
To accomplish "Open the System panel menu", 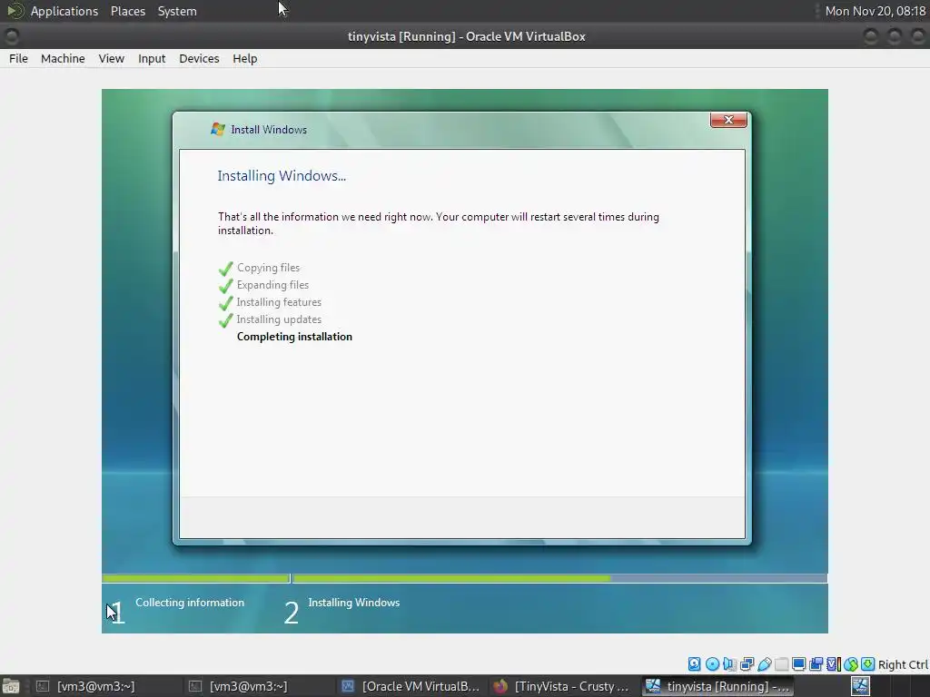I will coord(177,11).
